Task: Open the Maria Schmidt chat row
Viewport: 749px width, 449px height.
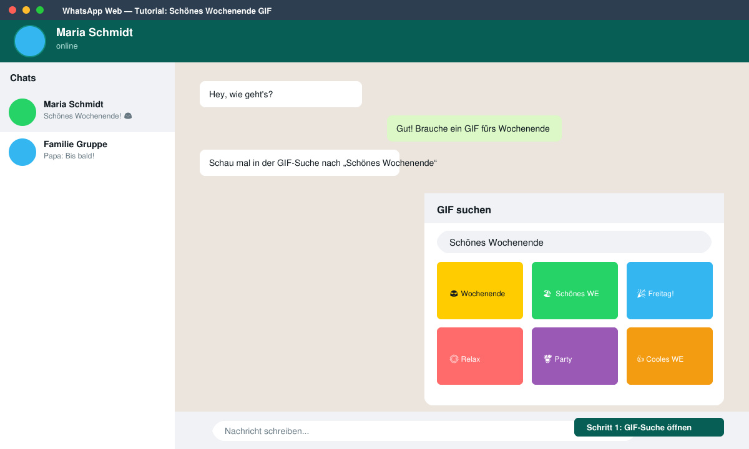Action: [87, 112]
